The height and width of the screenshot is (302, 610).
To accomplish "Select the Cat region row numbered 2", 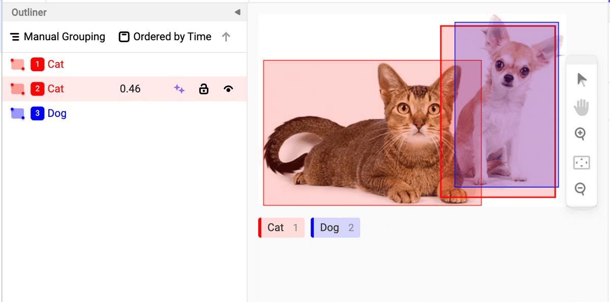I will [x=125, y=89].
